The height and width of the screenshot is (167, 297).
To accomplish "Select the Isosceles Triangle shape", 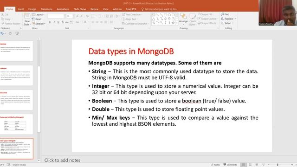I will pyautogui.click(x=154, y=19).
